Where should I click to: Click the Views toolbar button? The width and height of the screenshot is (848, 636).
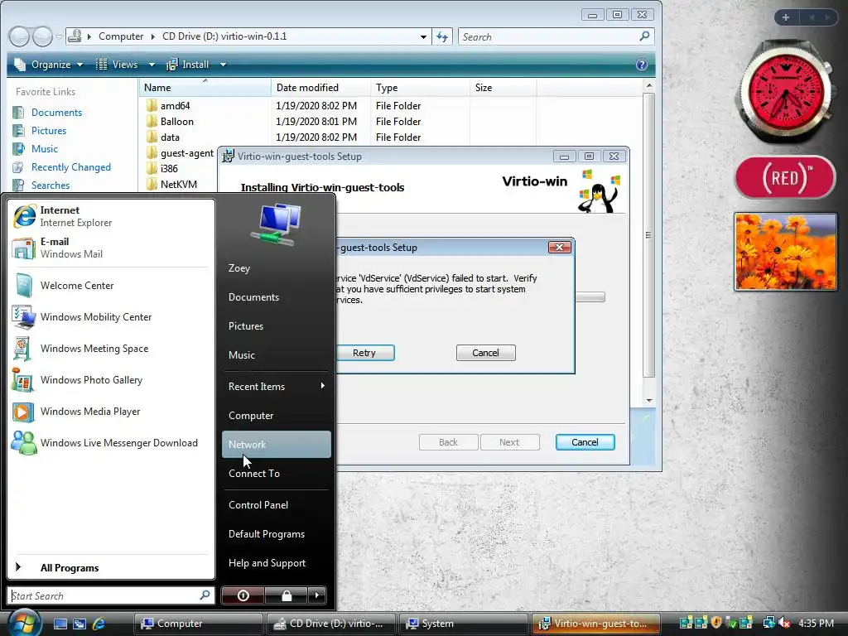click(118, 65)
